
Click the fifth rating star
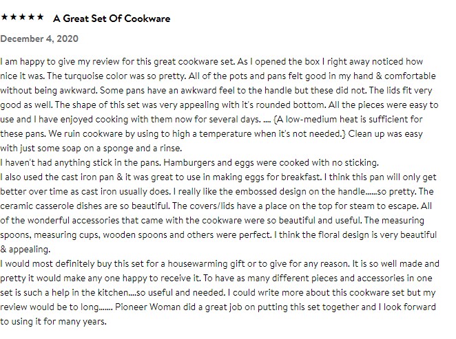tap(40, 16)
